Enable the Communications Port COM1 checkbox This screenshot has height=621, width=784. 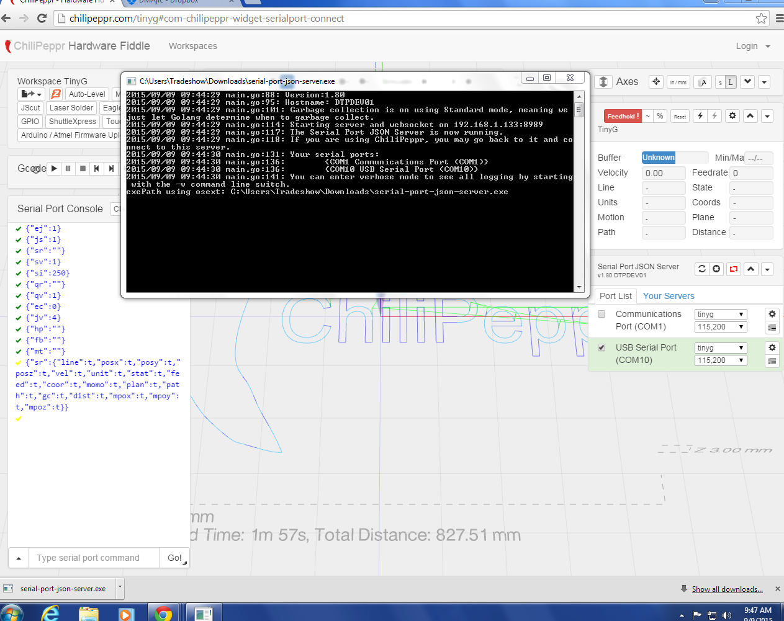[602, 314]
